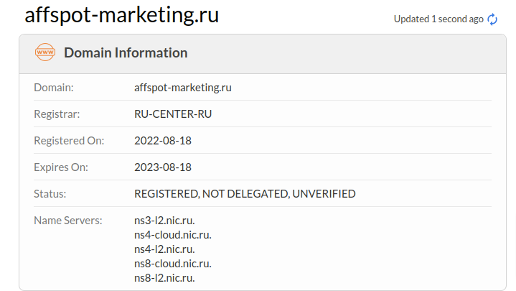516x291 pixels.
Task: Click the "Registrar:" field label
Action: 57,114
